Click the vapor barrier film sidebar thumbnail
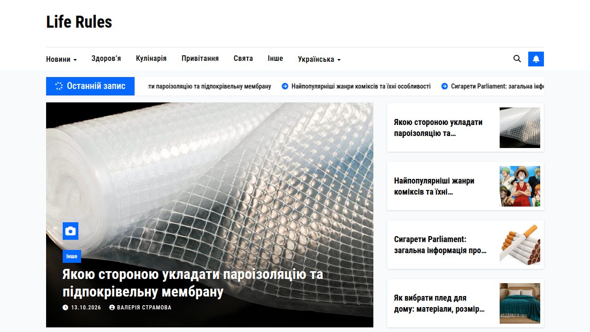This screenshot has height=332, width=590. click(520, 128)
